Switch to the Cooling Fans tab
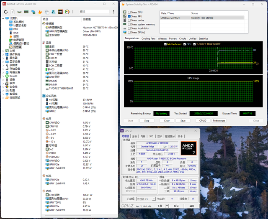 coord(149,38)
